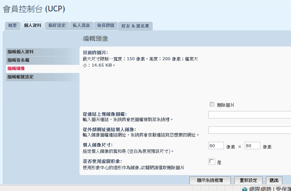Open 編輯簽名檔 in the sidebar
Image resolution: width=291 pixels, height=191 pixels.
(18, 60)
